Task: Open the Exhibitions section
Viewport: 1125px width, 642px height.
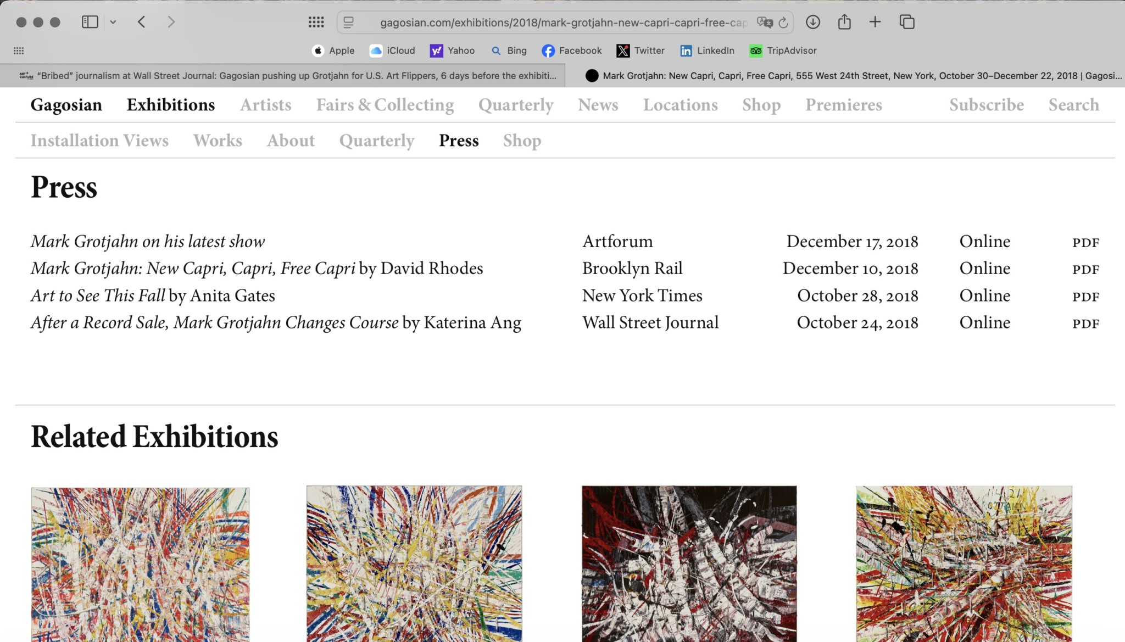Action: pyautogui.click(x=171, y=105)
